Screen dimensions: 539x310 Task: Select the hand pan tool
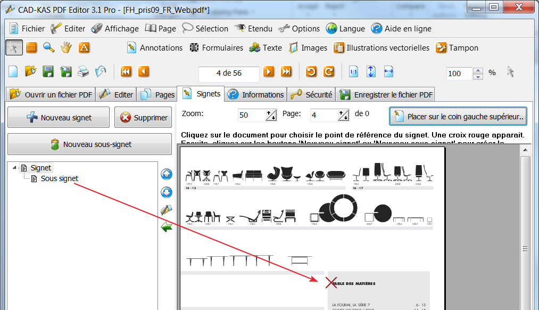(x=66, y=48)
